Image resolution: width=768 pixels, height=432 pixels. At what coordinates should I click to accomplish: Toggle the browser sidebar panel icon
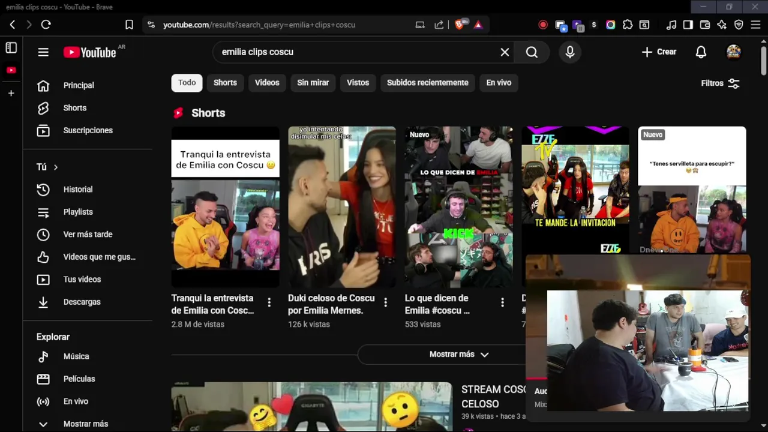click(688, 25)
